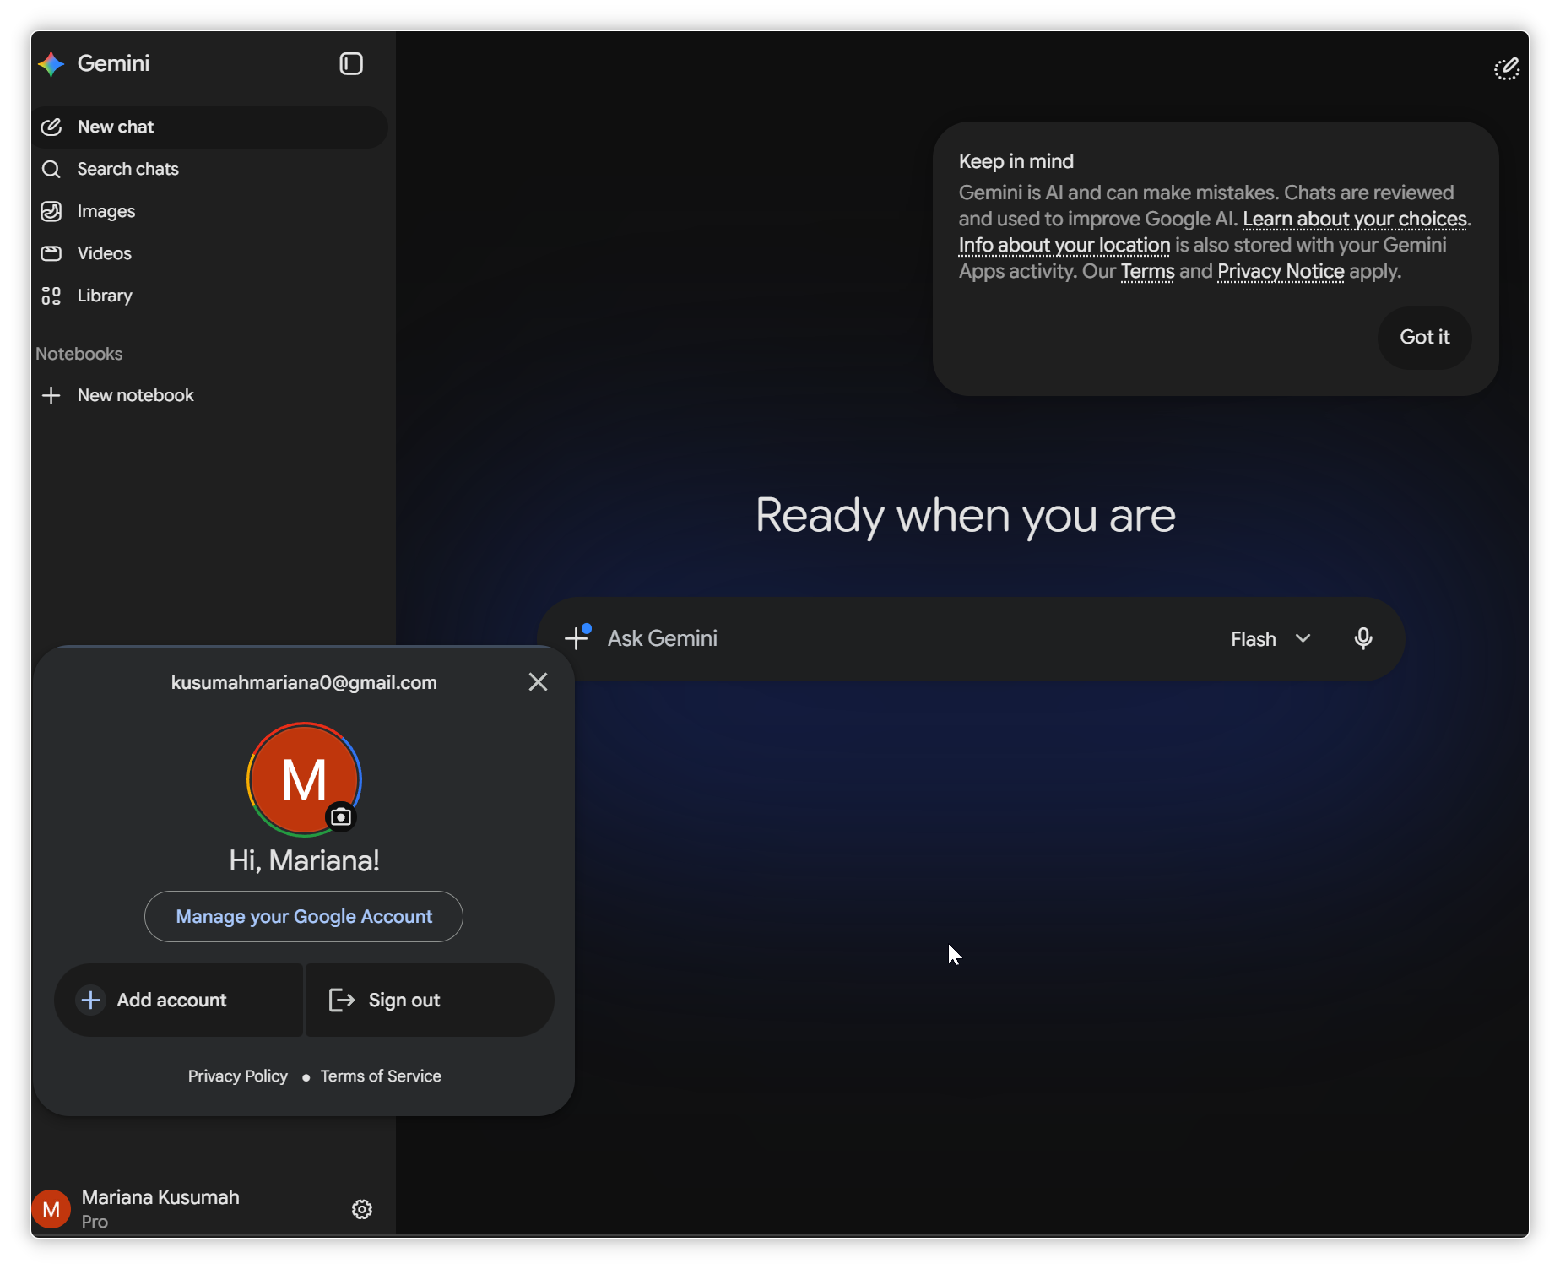This screenshot has width=1560, height=1269.
Task: Collapse the sidebar with the panel icon
Action: pyautogui.click(x=351, y=64)
